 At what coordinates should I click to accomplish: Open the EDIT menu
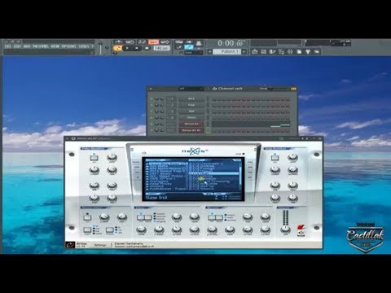tap(17, 46)
